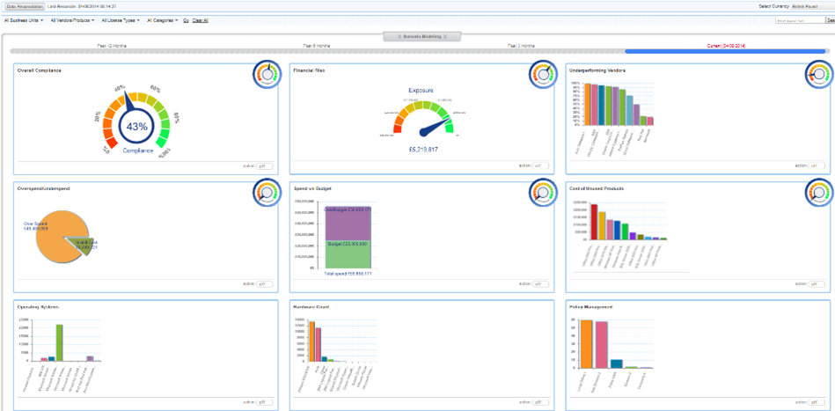The width and height of the screenshot is (835, 411).
Task: Open the Financial Risk panel magnifier icon
Action: coord(542,76)
